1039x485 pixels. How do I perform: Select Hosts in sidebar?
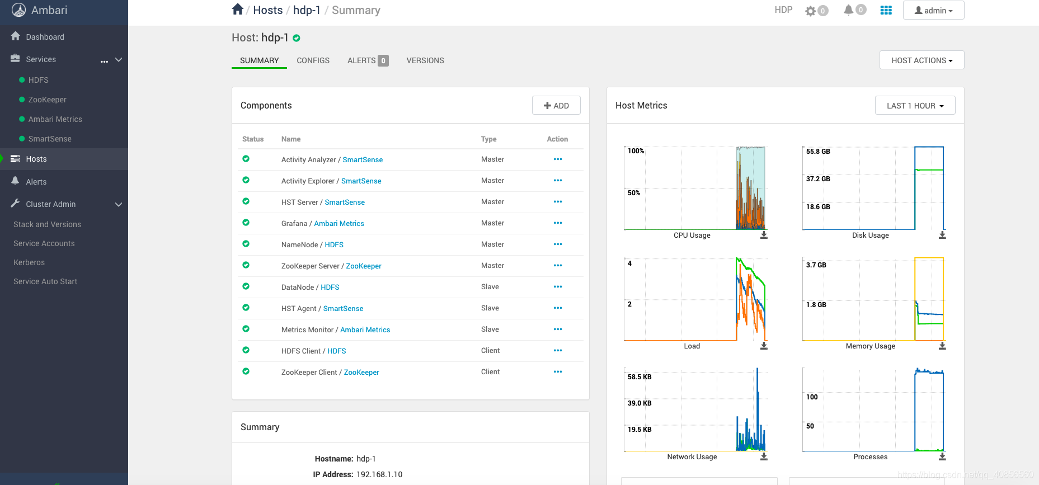[x=64, y=159]
